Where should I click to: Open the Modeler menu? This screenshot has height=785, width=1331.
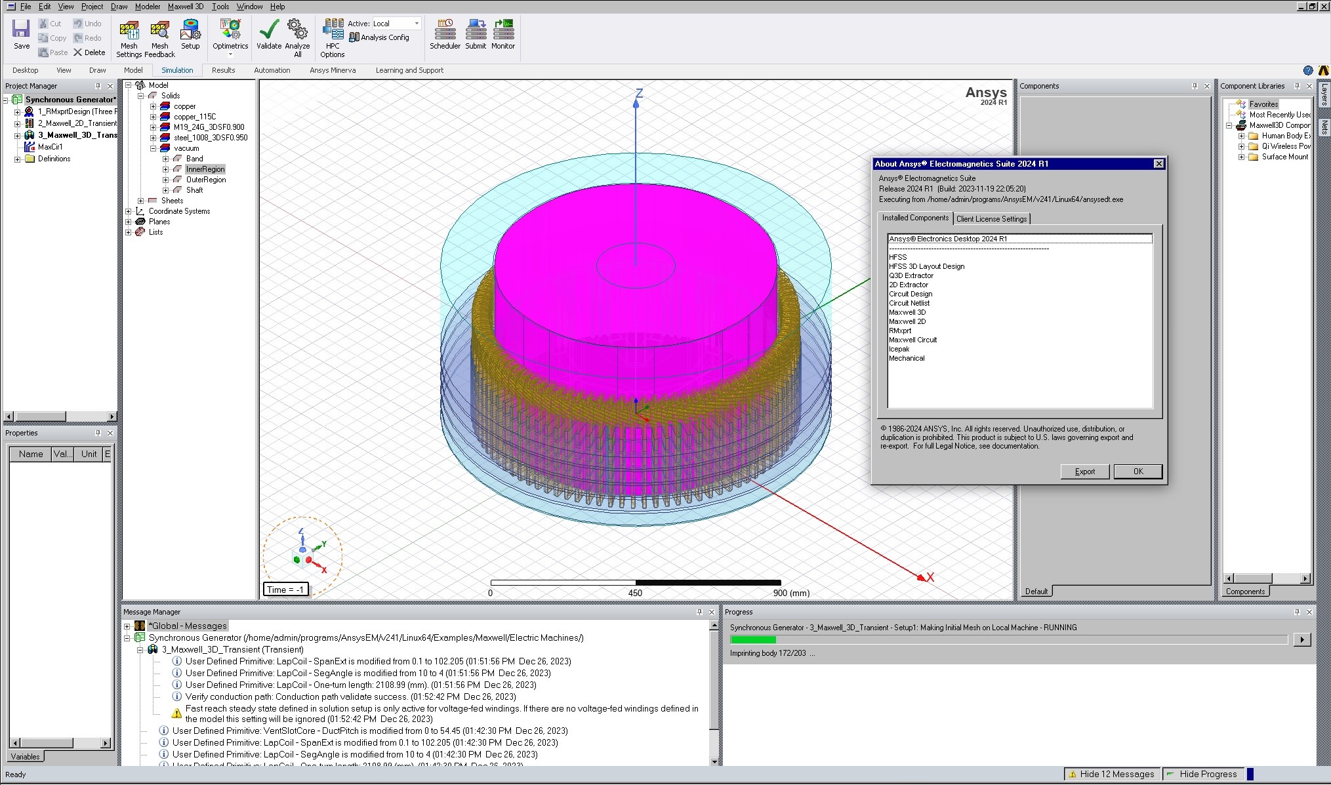148,7
